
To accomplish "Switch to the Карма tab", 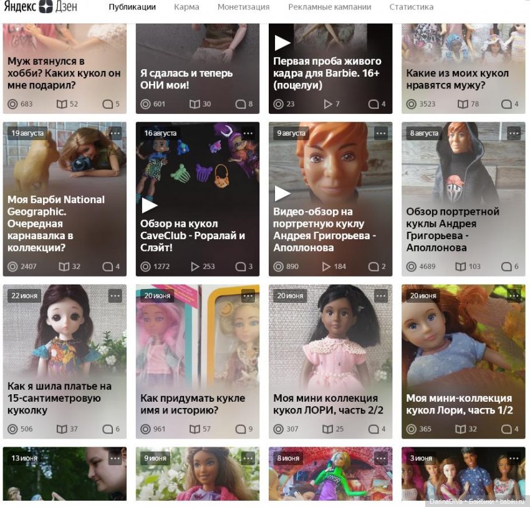I will point(186,7).
